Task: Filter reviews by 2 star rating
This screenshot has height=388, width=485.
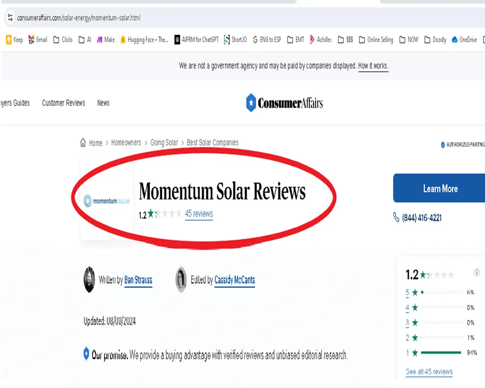Action: click(x=407, y=338)
